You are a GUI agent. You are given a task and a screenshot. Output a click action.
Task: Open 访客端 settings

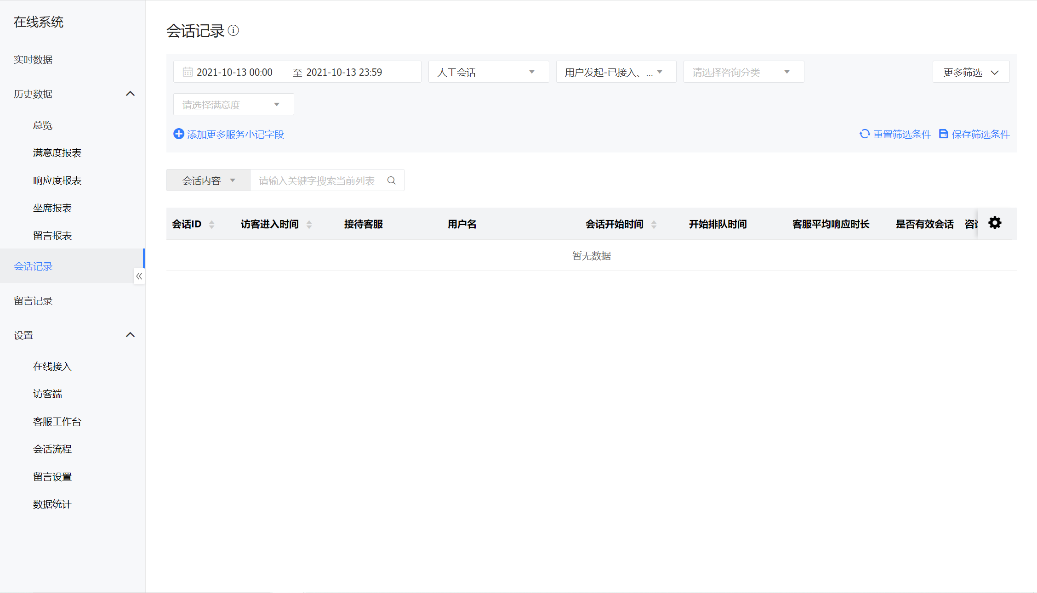47,394
